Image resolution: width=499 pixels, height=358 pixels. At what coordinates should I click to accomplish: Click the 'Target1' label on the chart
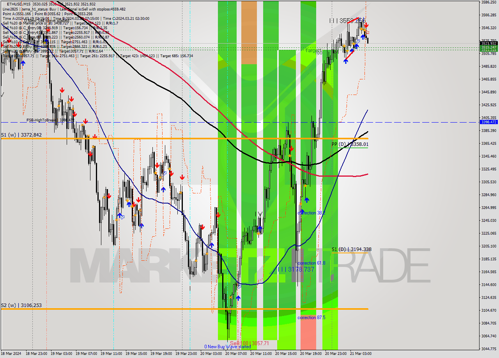click(x=313, y=51)
